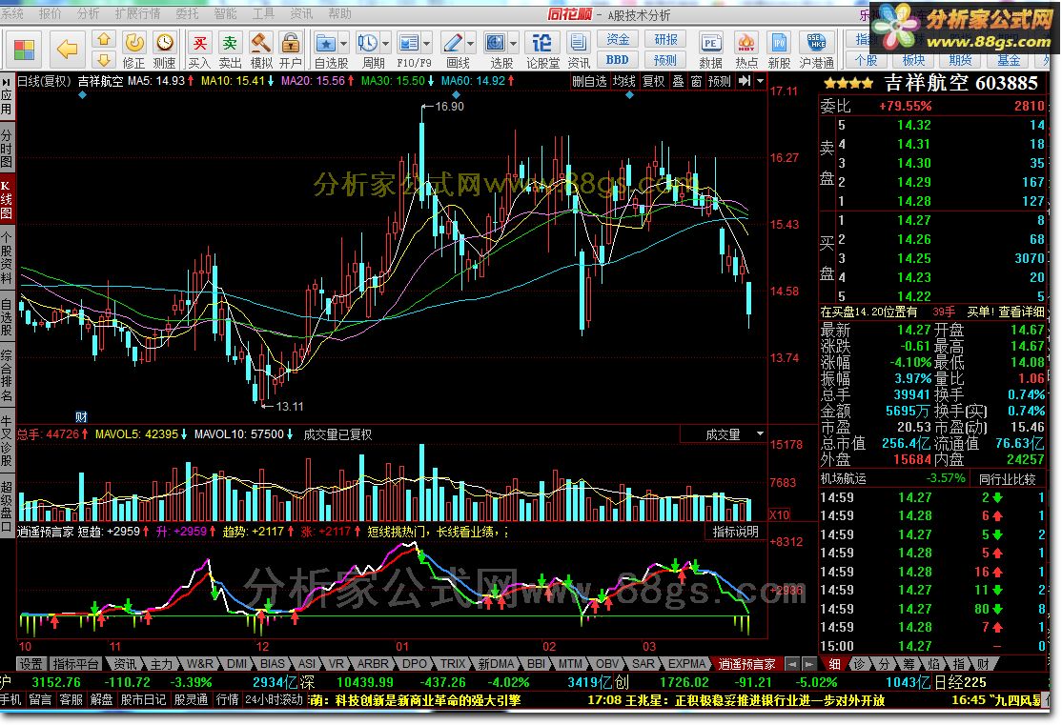This screenshot has width=1062, height=725.
Task: Toggle the 窗 window button
Action: pos(696,81)
